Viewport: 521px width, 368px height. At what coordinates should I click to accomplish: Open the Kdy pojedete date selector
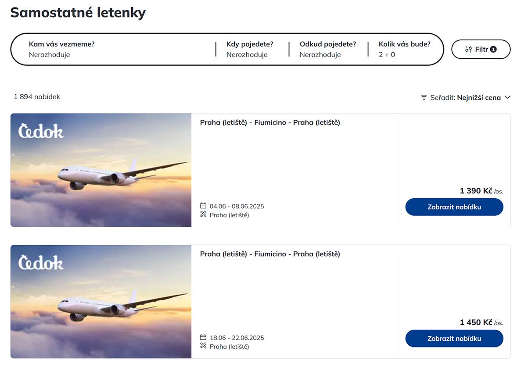(x=250, y=49)
